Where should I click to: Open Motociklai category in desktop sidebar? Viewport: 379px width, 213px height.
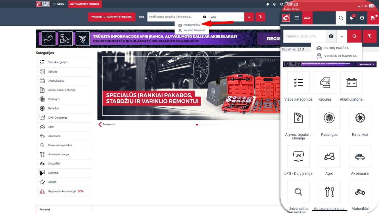click(64, 163)
